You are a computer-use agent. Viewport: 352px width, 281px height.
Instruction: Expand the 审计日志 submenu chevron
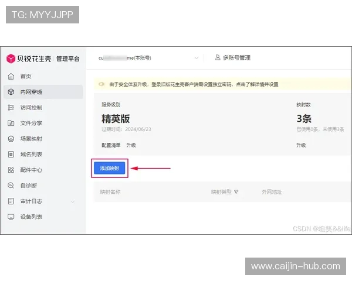pos(73,201)
